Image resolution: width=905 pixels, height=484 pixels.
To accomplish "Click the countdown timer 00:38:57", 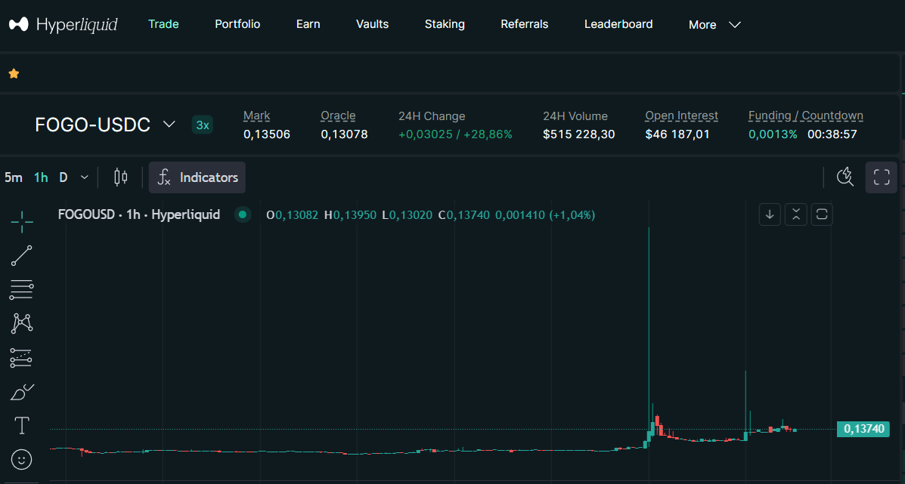I will 832,135.
